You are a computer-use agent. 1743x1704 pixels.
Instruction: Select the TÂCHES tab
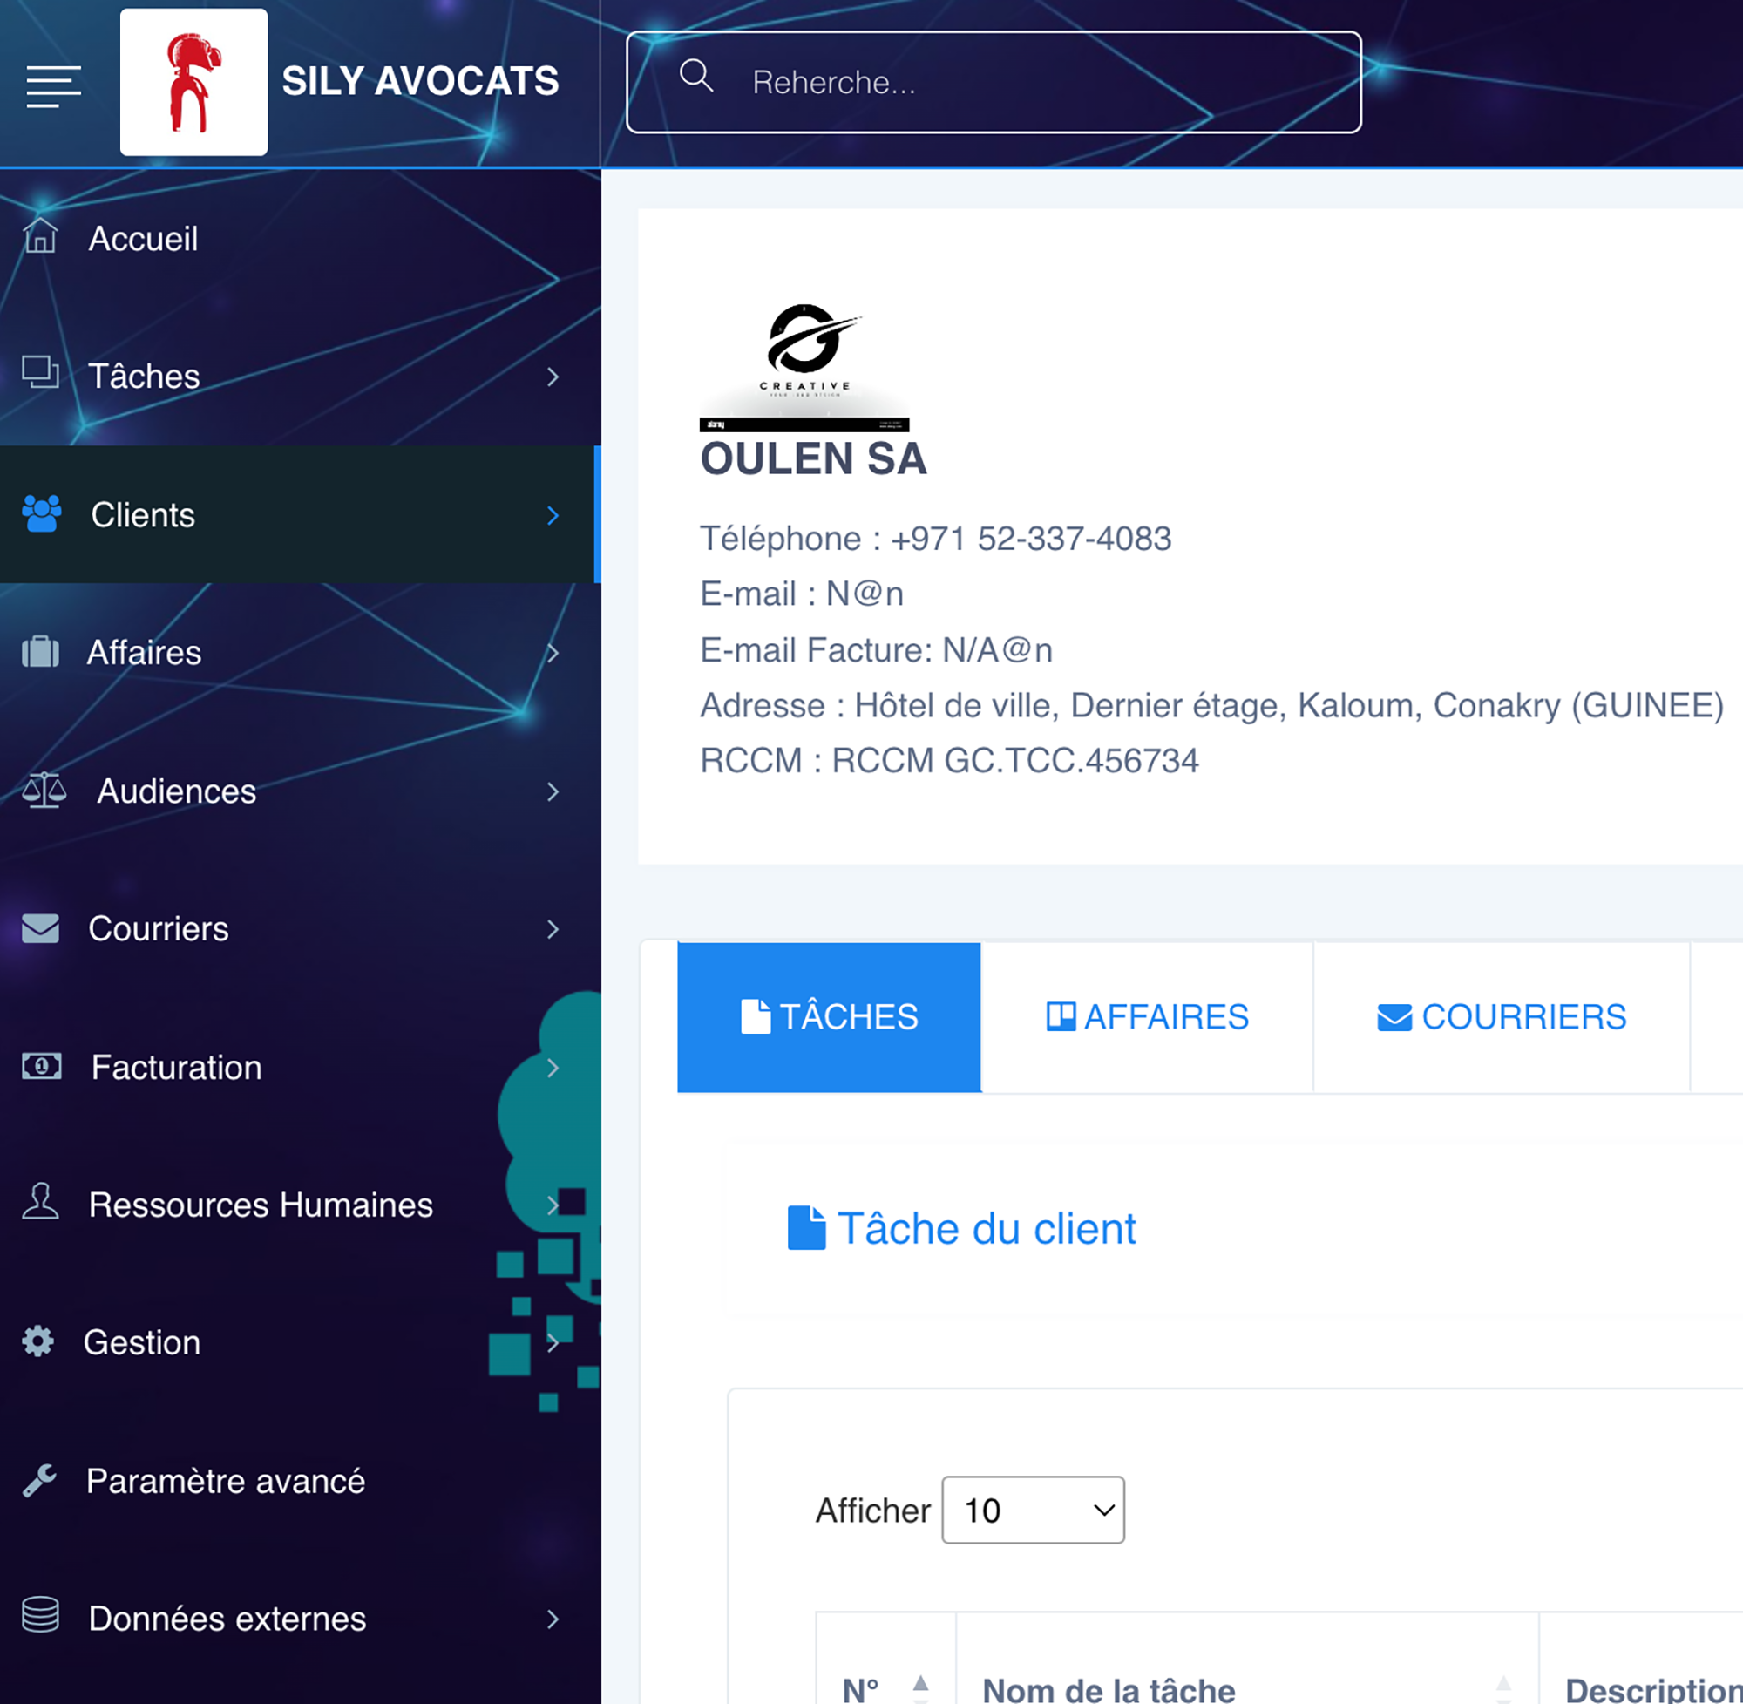829,1016
